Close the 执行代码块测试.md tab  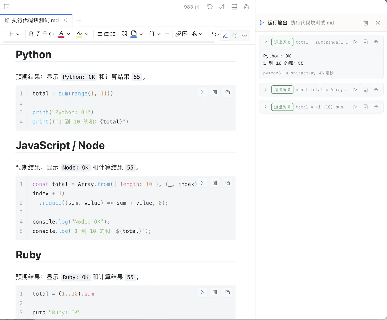65,20
